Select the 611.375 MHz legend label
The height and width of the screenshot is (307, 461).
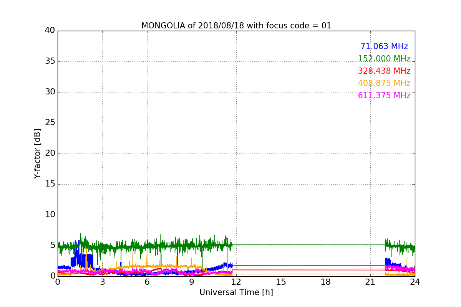(384, 96)
